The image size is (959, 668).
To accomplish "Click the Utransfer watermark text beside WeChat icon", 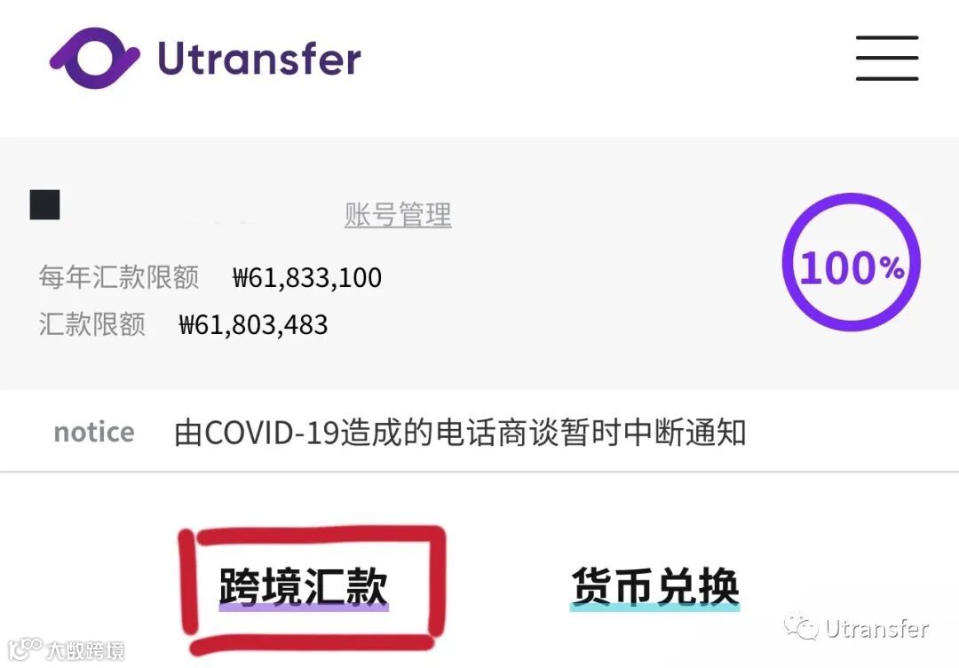I will click(x=876, y=628).
